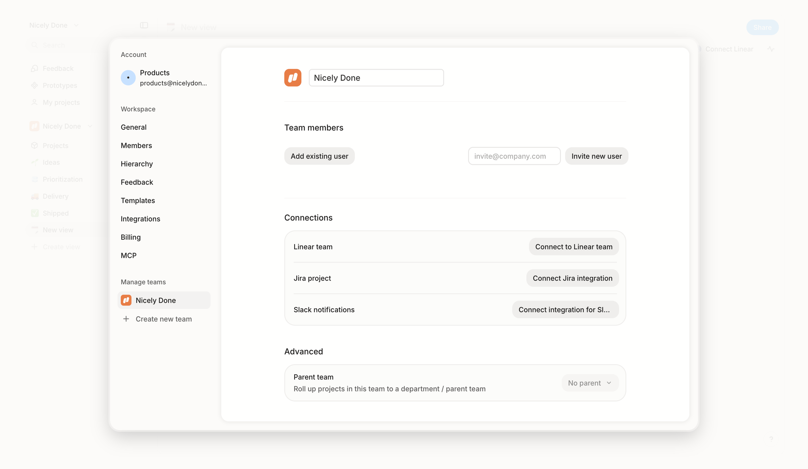
Task: Open Templates settings
Action: [138, 200]
